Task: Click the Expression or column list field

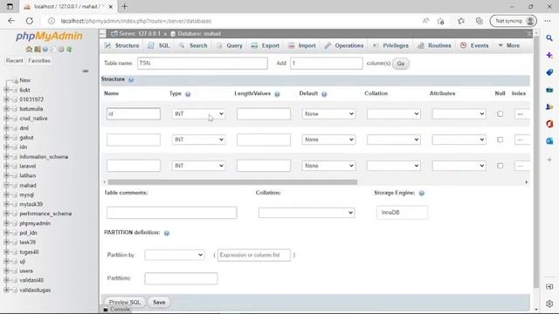Action: click(254, 255)
